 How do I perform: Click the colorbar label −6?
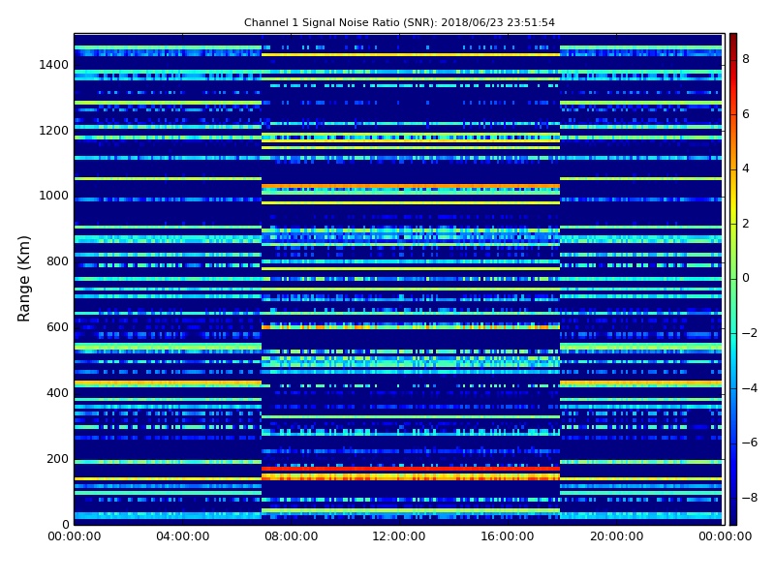[750, 443]
